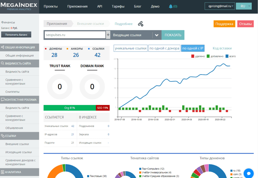This screenshot has height=178, width=258.
Task: Click the share icon in Общая информация header
Action: (x=3, y=47)
